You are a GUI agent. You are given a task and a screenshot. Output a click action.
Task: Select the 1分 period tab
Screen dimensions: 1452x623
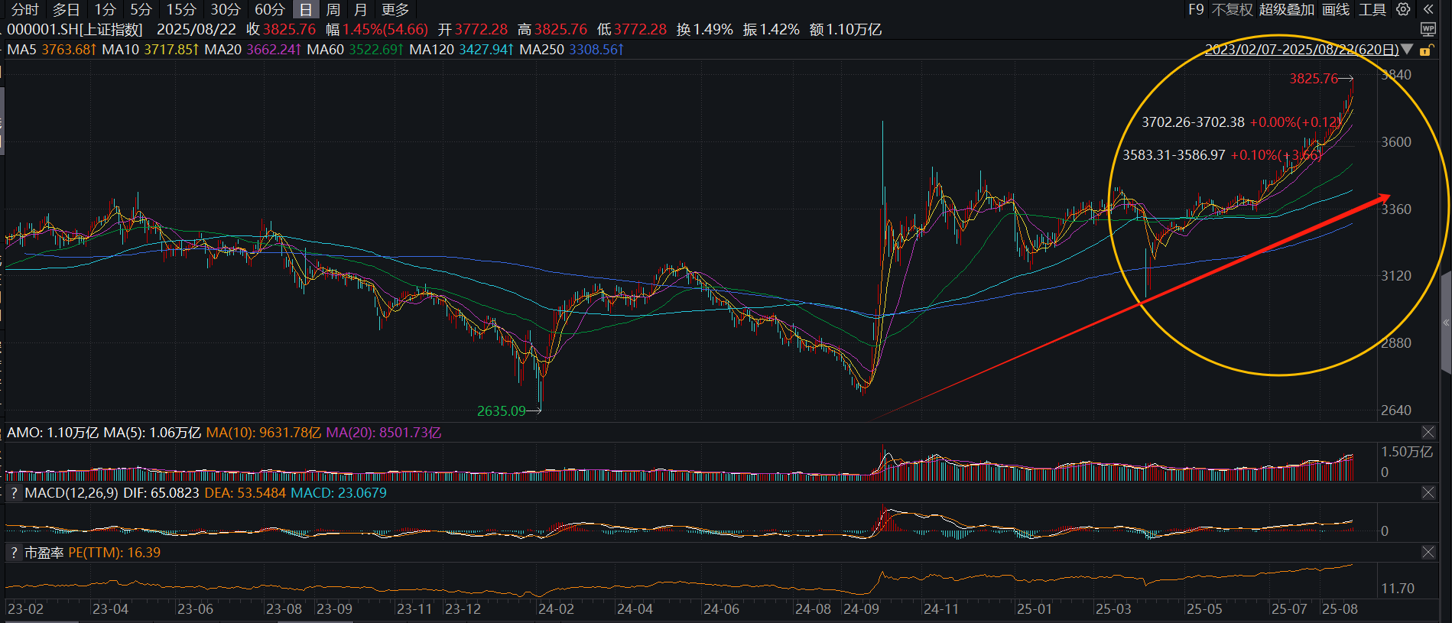pyautogui.click(x=106, y=9)
